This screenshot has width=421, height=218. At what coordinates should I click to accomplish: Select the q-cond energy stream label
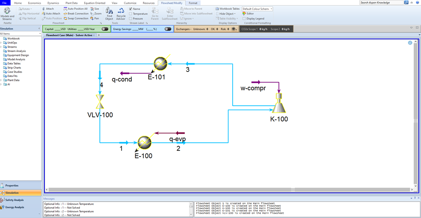tap(122, 79)
